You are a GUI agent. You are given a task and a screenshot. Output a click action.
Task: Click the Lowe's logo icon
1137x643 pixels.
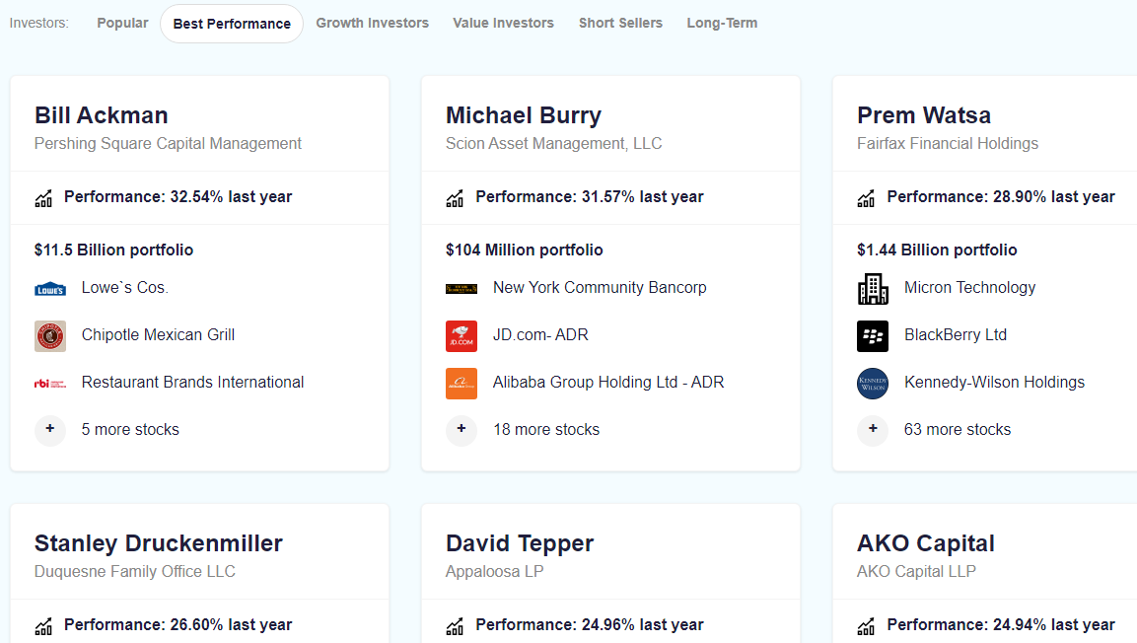click(50, 289)
